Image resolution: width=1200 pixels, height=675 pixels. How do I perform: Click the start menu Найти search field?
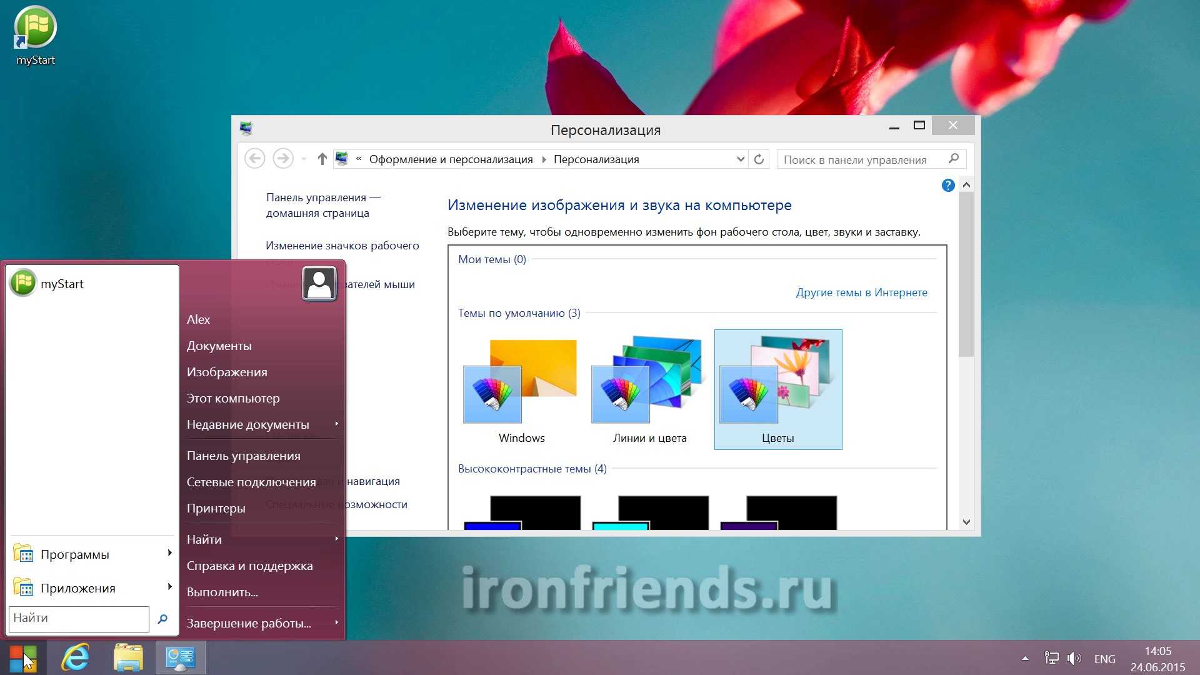pos(79,618)
